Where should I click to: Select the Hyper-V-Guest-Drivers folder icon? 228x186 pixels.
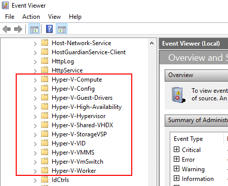45,97
